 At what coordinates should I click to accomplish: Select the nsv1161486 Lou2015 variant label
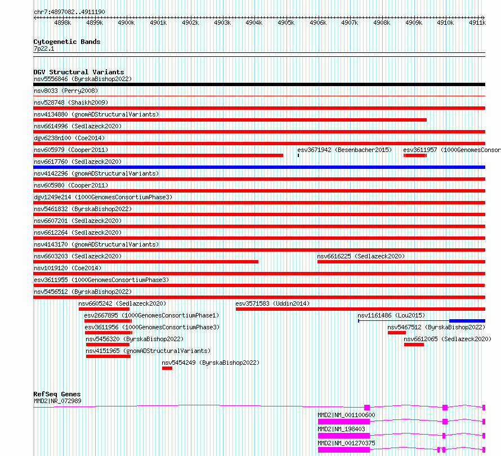(391, 315)
